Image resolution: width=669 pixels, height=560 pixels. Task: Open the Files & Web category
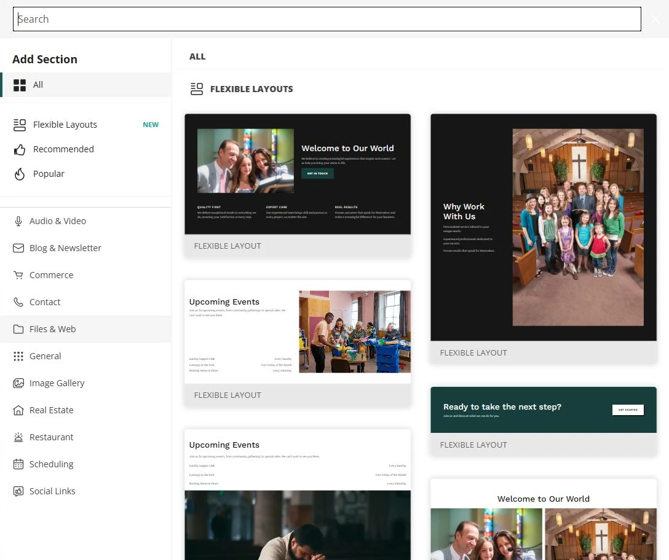[x=85, y=329]
